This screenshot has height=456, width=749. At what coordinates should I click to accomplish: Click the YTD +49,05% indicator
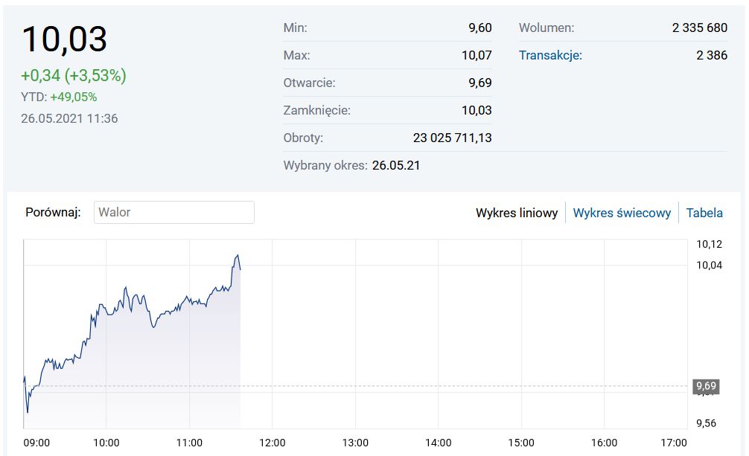(59, 97)
